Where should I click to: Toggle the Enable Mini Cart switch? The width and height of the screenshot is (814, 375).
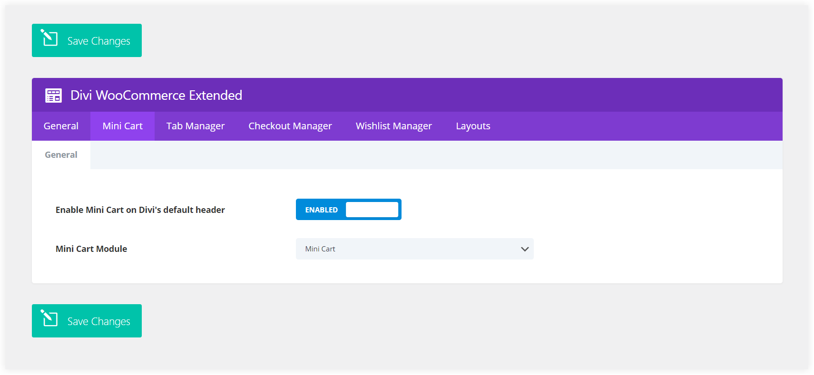[349, 210]
